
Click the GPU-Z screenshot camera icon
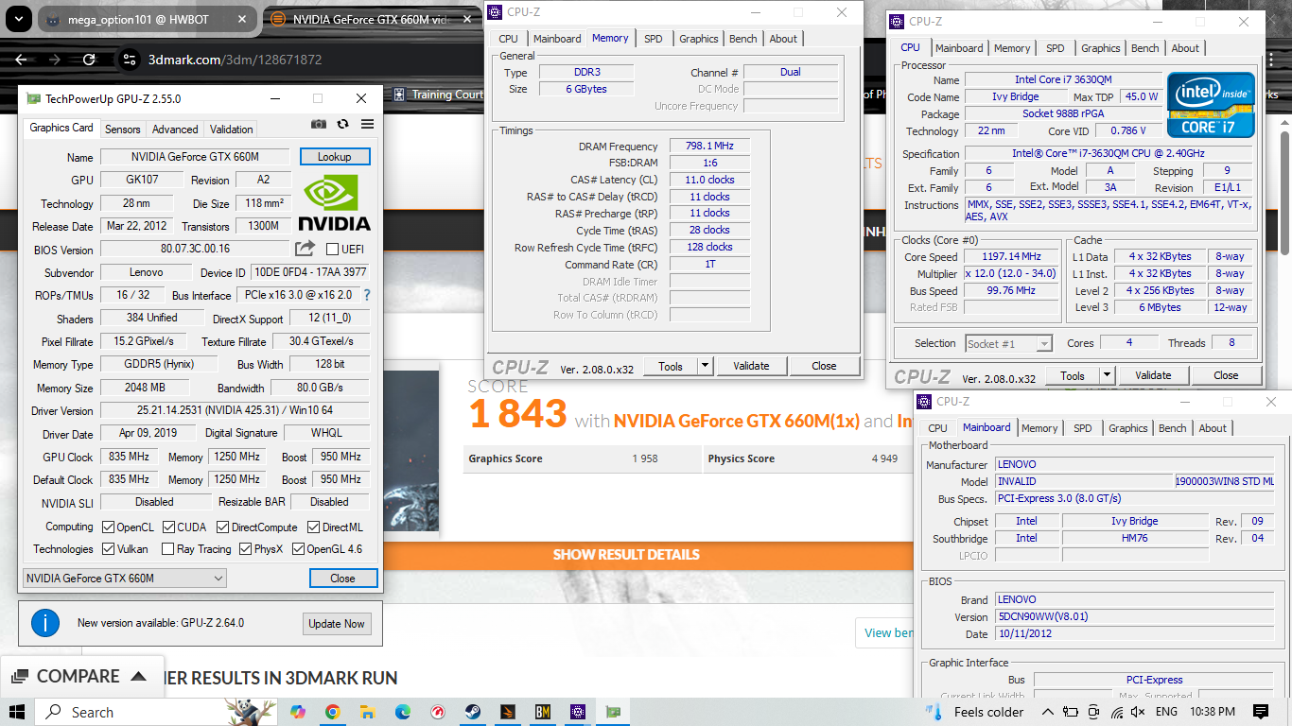pos(319,124)
